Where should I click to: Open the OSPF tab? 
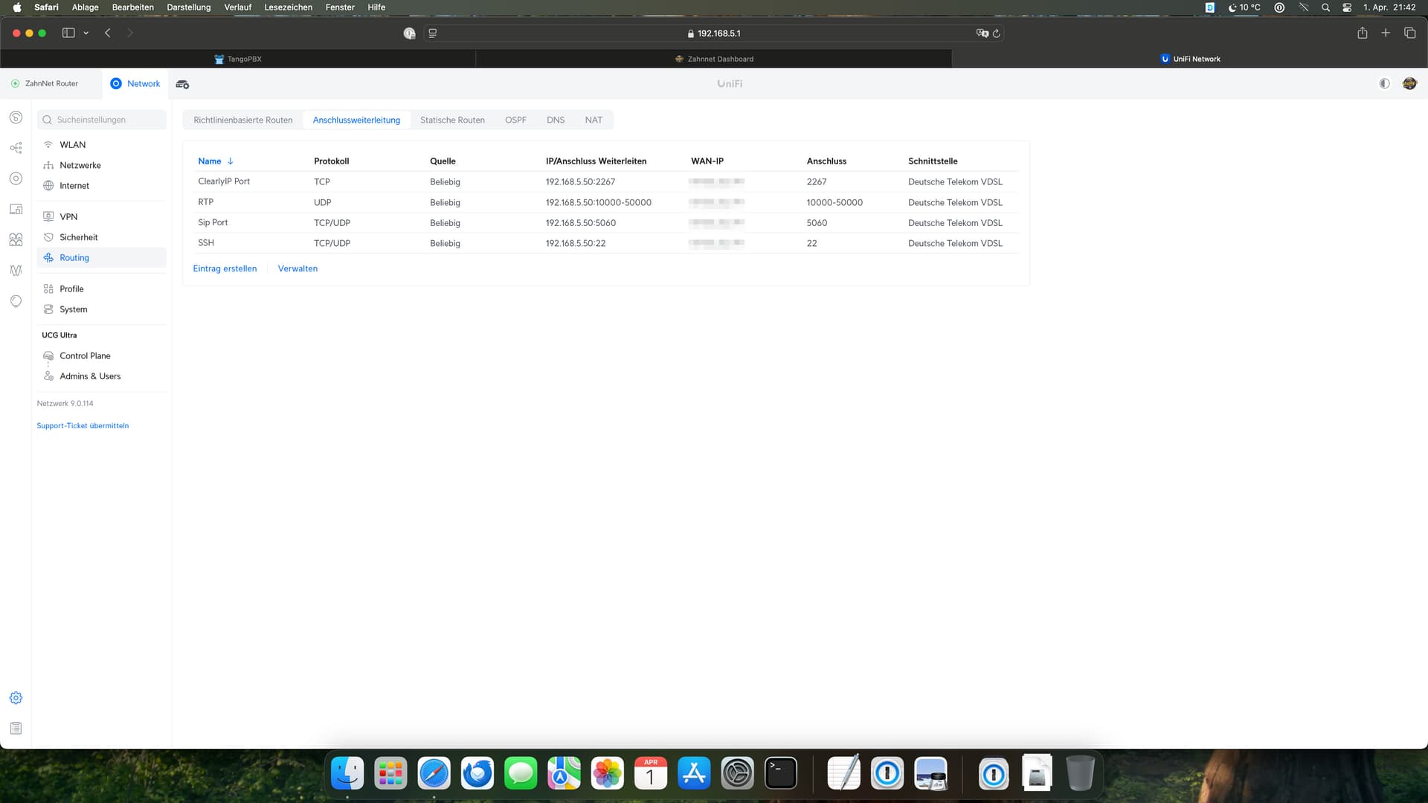pyautogui.click(x=515, y=120)
